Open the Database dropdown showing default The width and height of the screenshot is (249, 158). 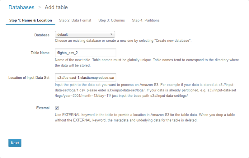coord(85,35)
